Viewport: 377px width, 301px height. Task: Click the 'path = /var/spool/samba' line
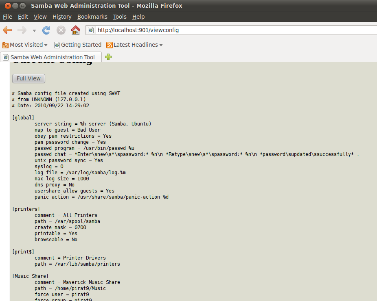click(x=67, y=221)
